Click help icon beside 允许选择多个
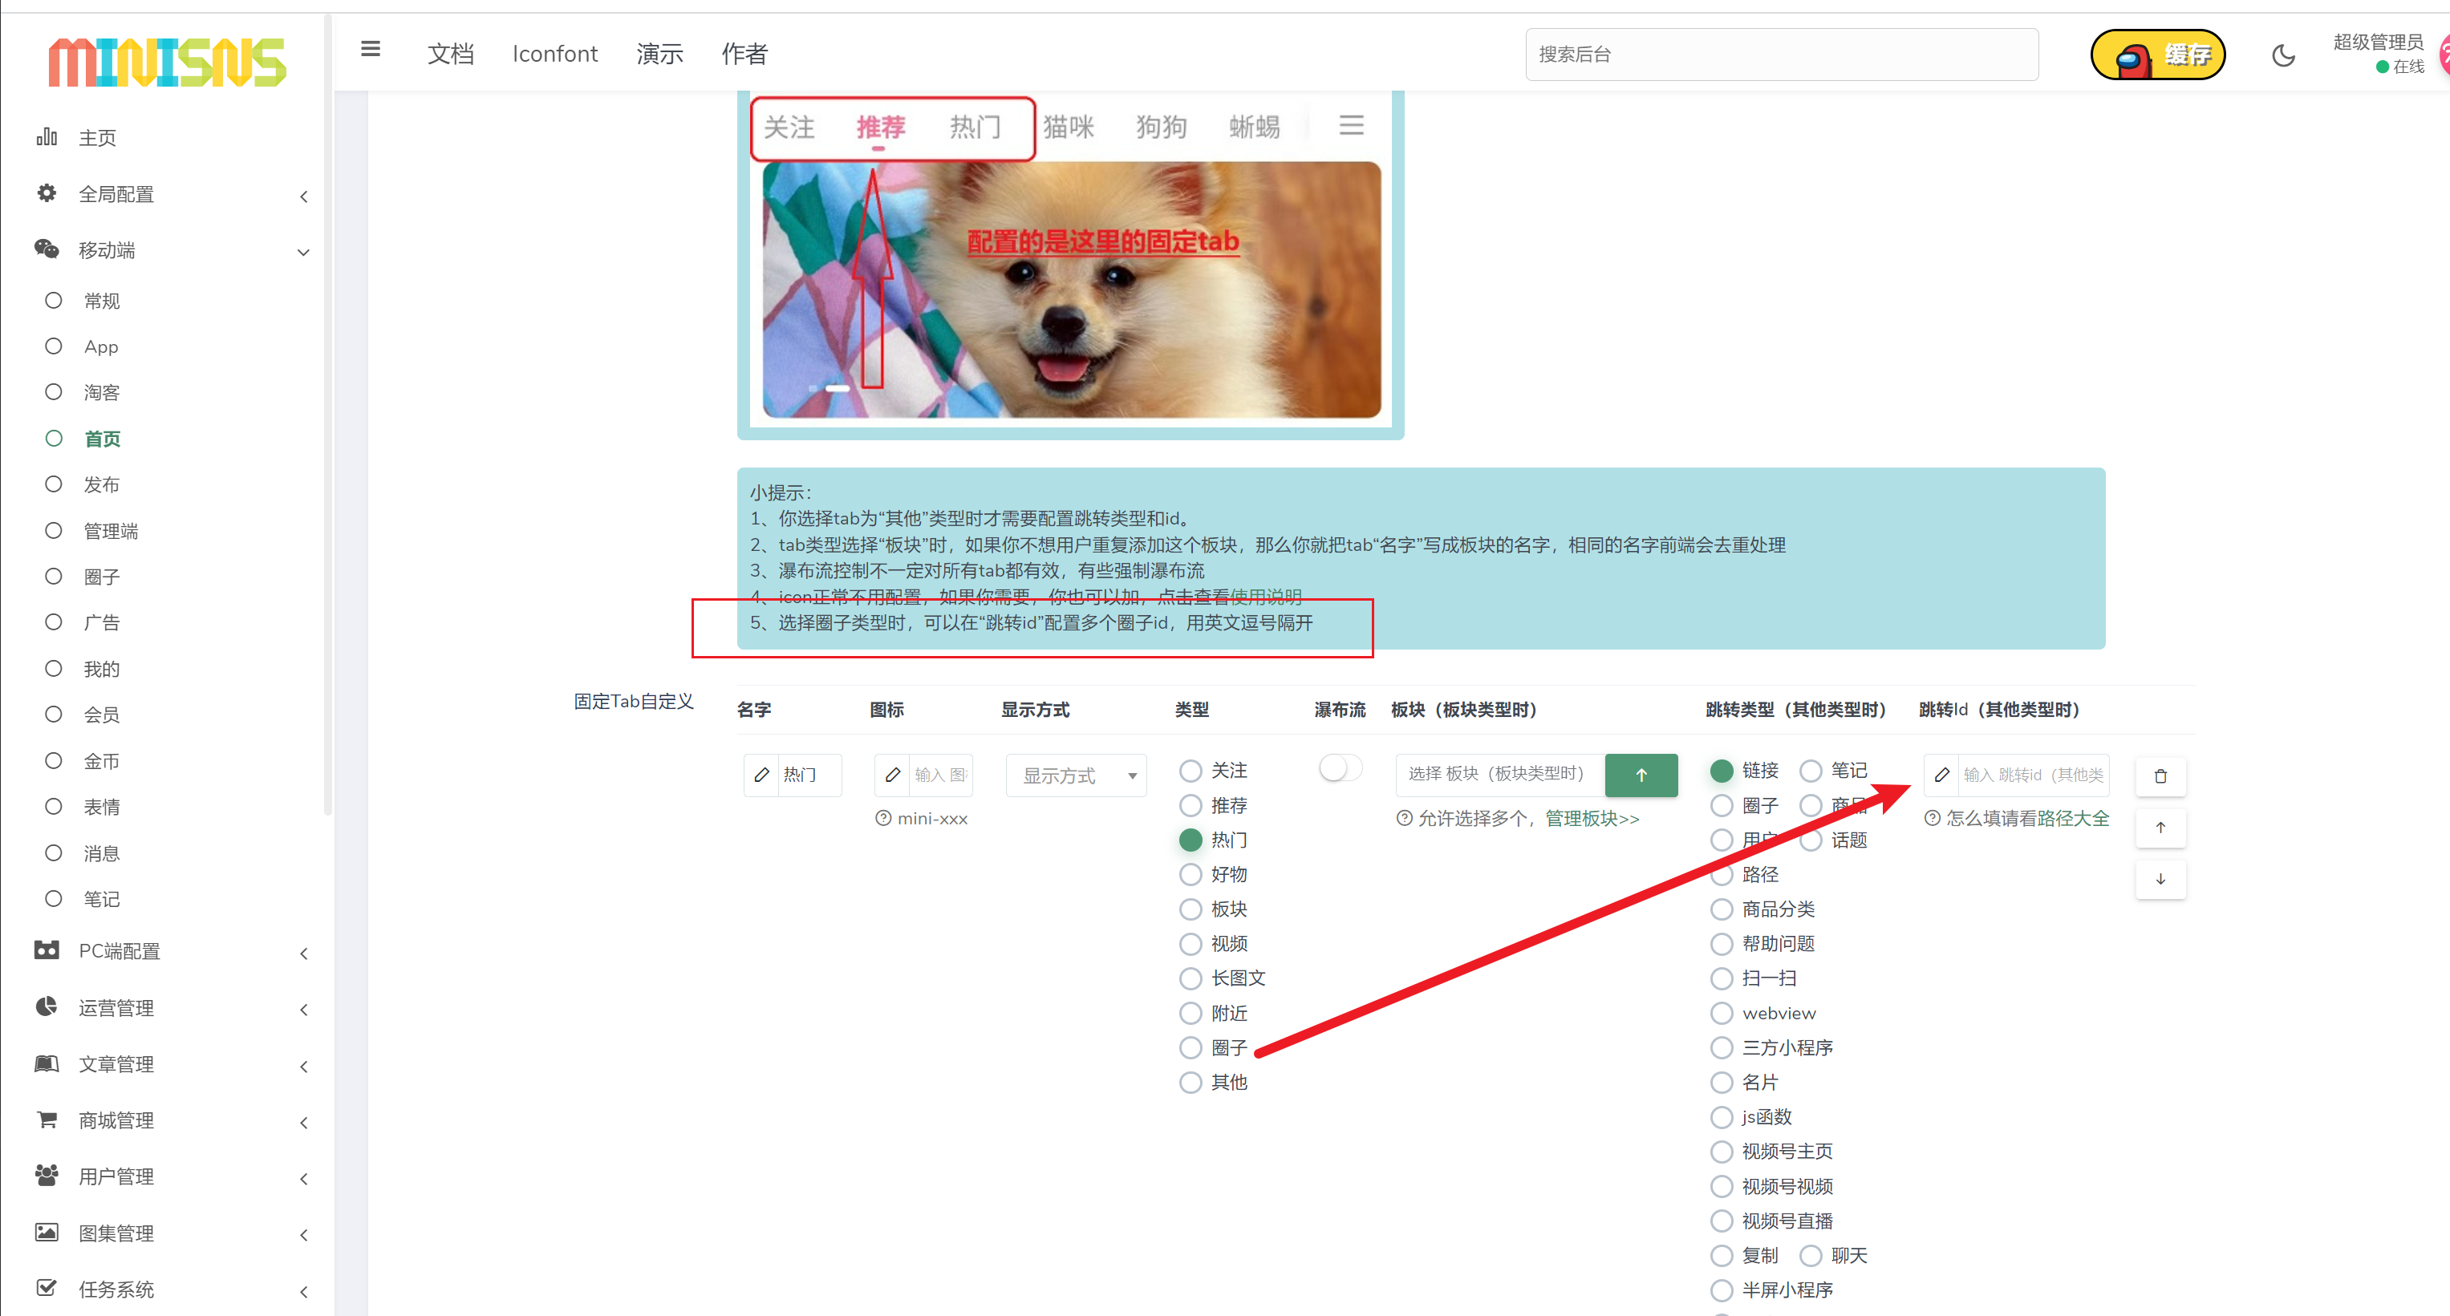2450x1316 pixels. [1404, 818]
